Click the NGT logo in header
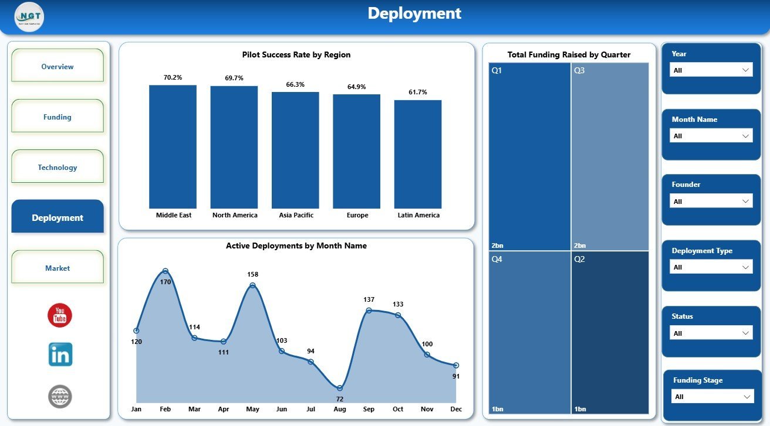This screenshot has height=426, width=770. point(29,17)
